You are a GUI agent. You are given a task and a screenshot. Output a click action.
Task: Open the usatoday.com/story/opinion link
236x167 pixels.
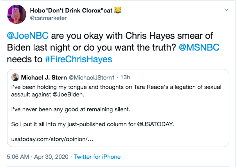(52, 139)
